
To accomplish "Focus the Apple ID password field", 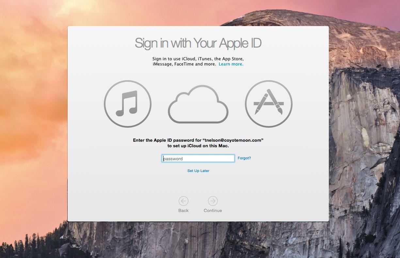I will coord(198,159).
